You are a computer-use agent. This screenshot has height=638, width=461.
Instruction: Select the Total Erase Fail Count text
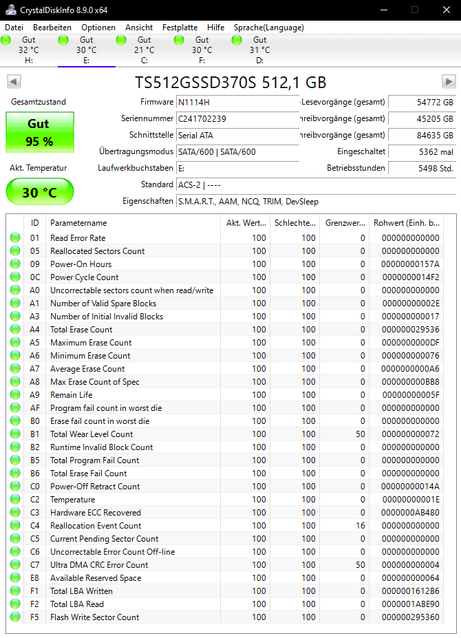[x=88, y=474]
